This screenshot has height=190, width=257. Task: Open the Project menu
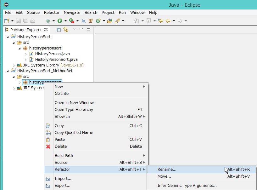click(x=108, y=13)
